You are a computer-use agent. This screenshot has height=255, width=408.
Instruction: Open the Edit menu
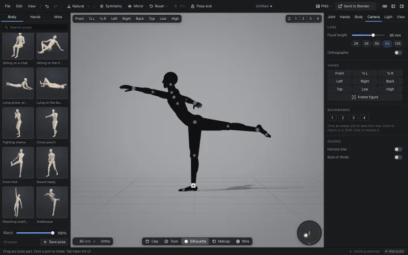(19, 6)
